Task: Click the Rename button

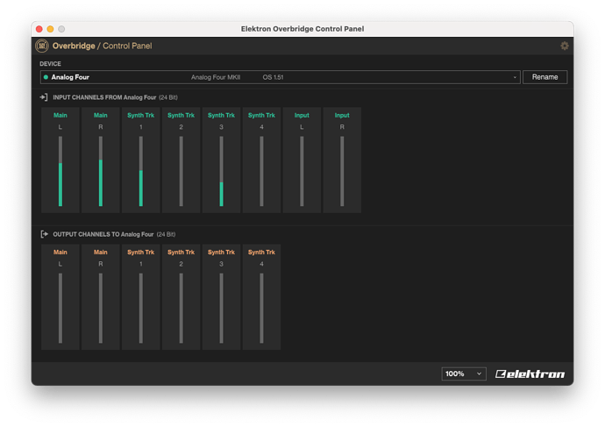Action: [x=544, y=77]
